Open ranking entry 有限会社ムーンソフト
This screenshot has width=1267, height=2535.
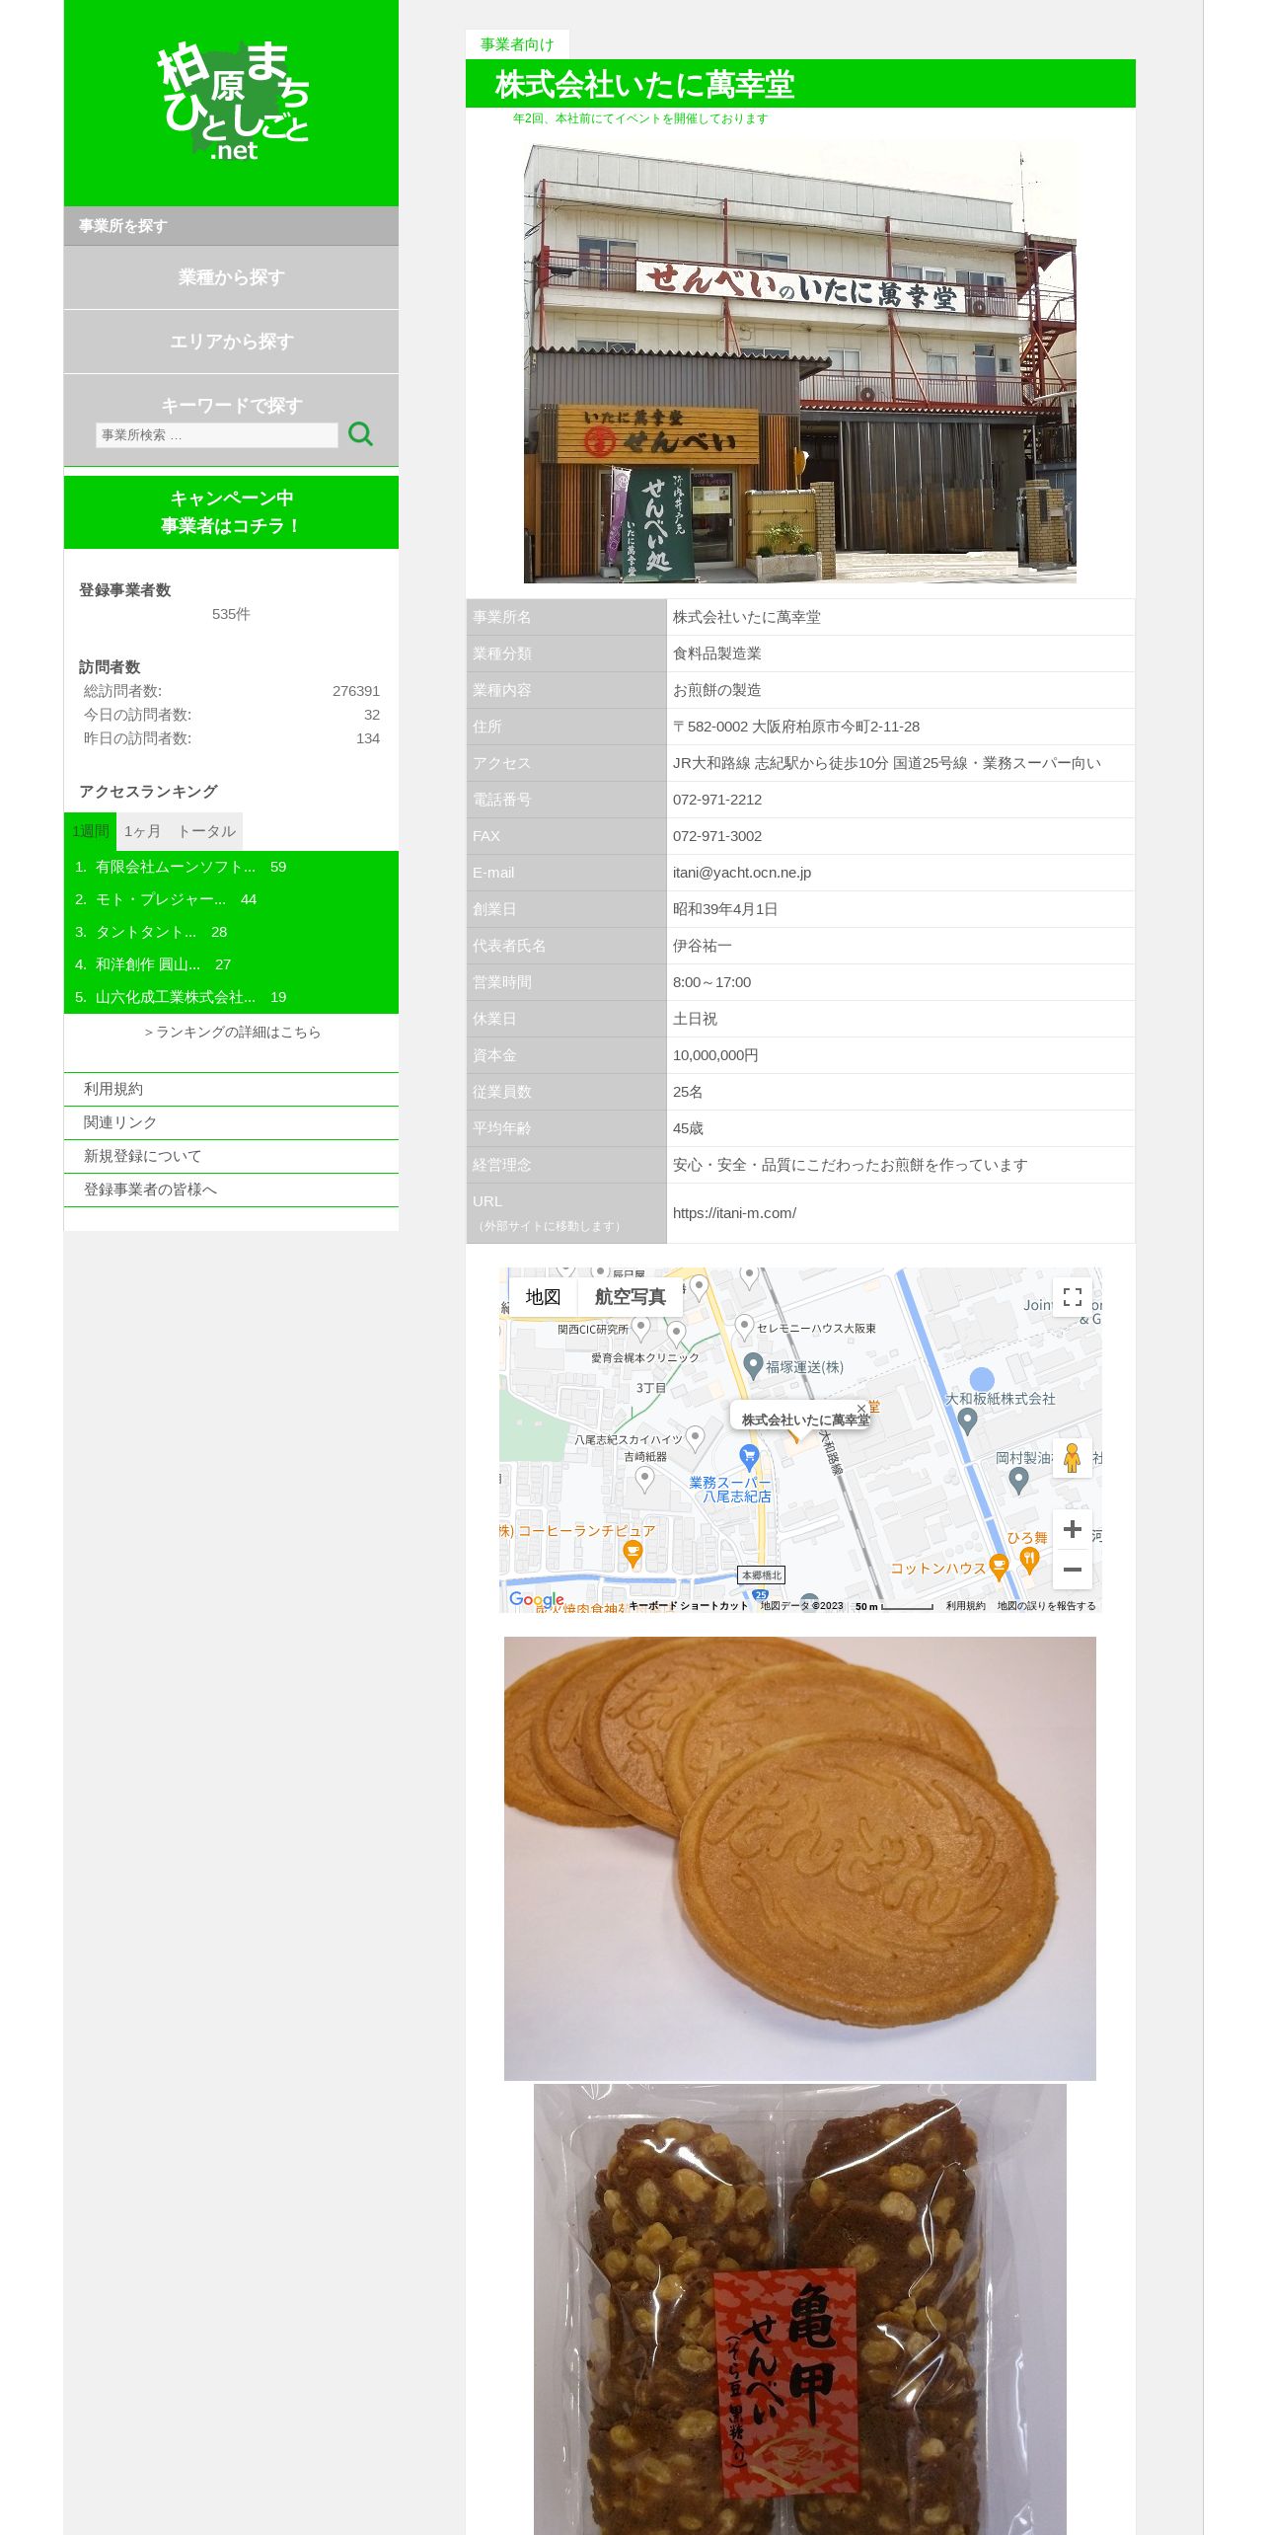176,867
